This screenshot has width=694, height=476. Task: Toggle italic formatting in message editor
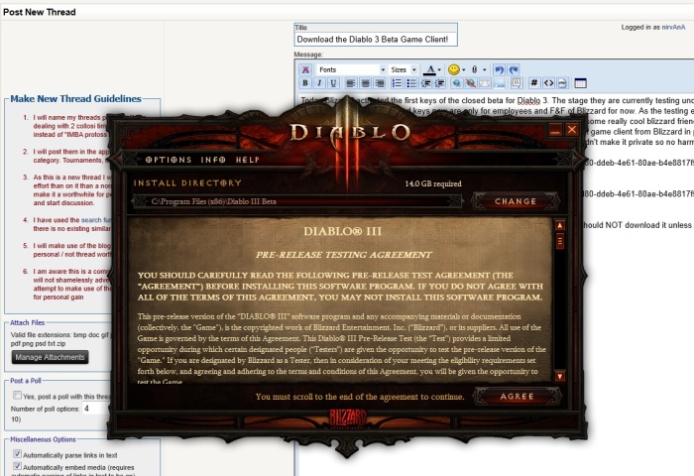[318, 83]
